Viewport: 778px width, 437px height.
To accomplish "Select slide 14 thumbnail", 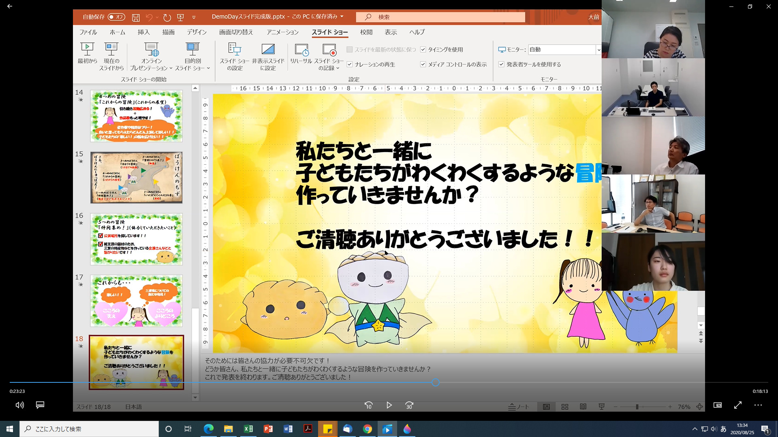I will [136, 116].
